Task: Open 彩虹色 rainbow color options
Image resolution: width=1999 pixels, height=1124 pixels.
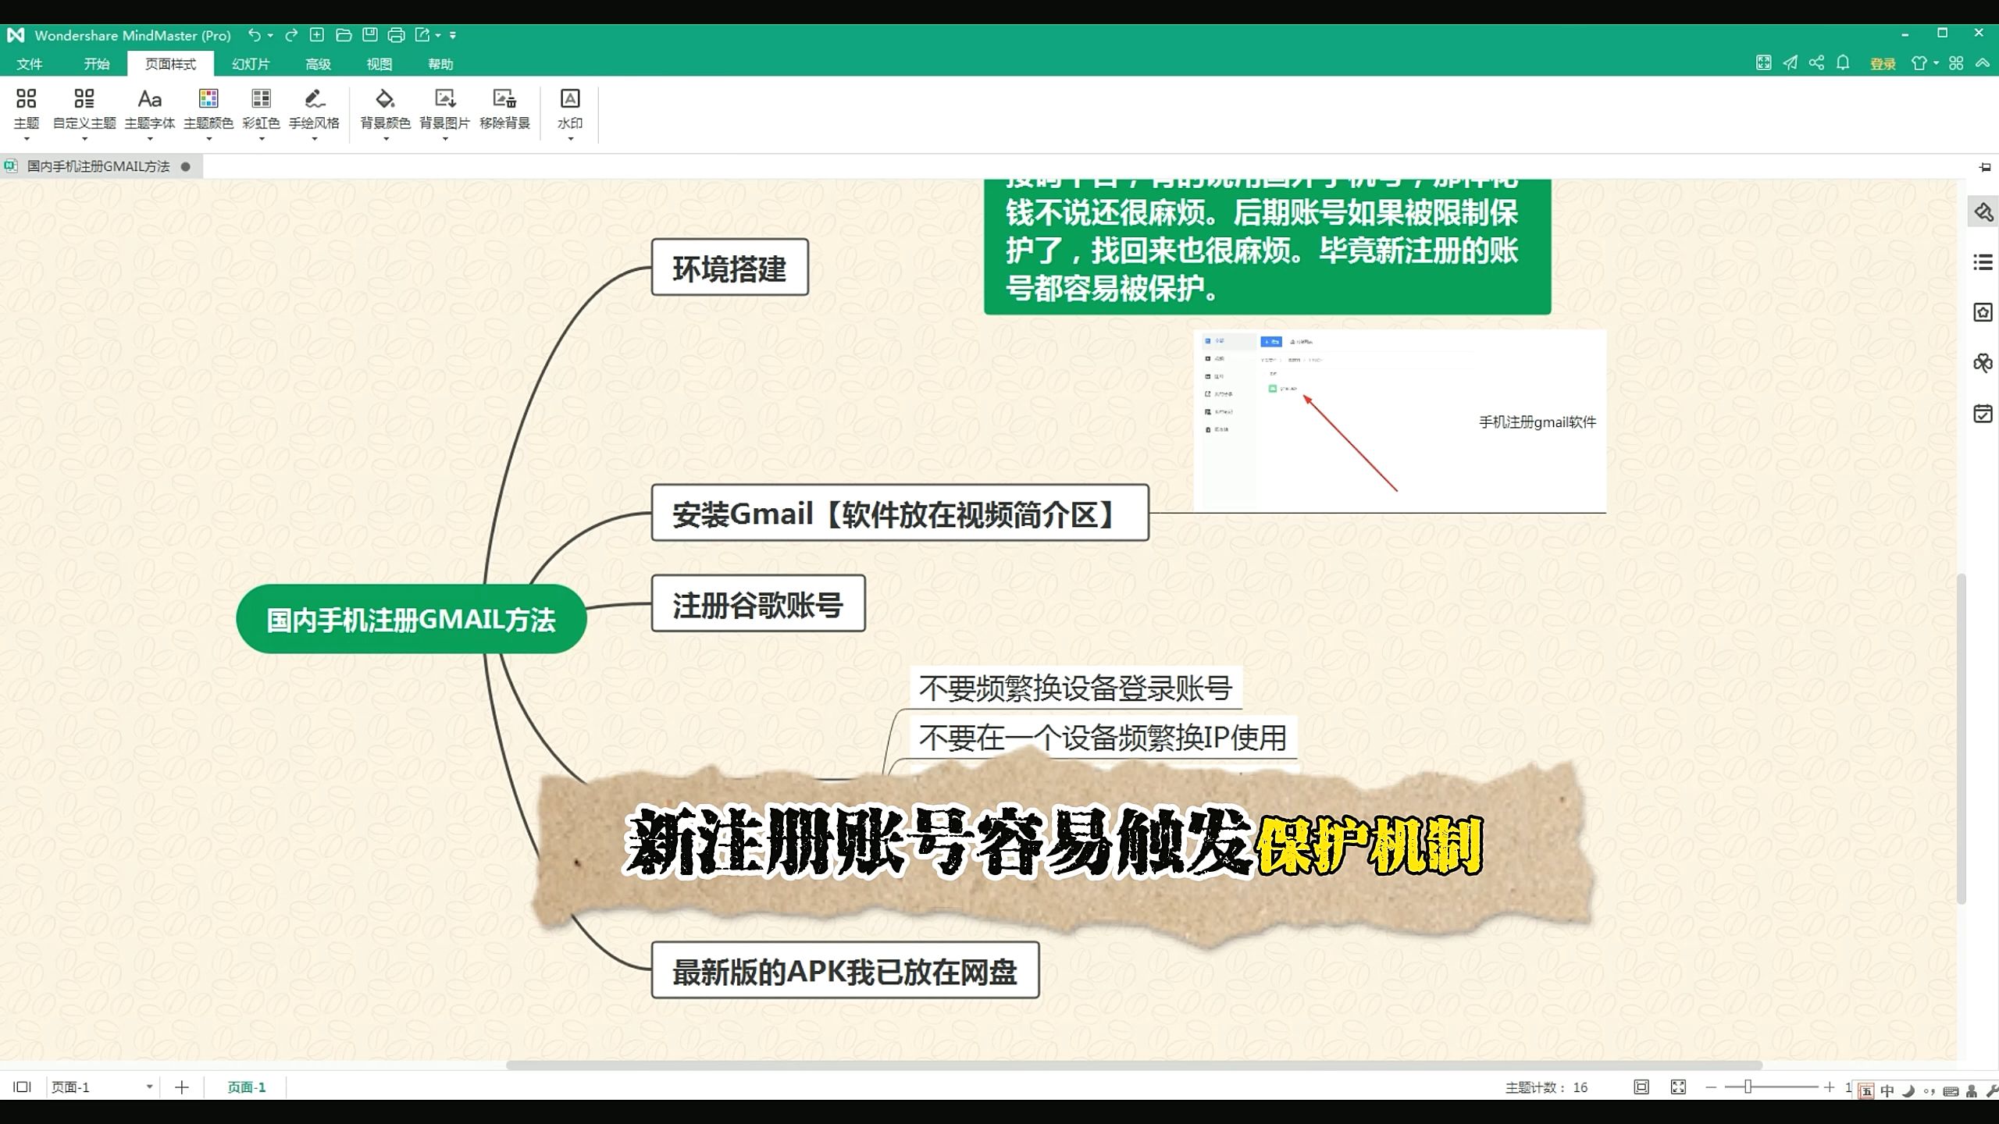Action: click(262, 108)
